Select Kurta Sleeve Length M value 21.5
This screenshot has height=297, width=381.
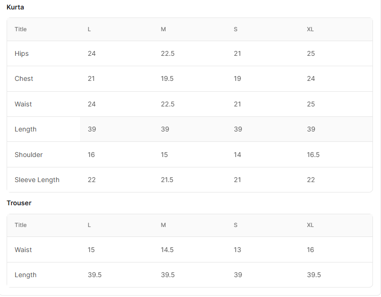(167, 180)
